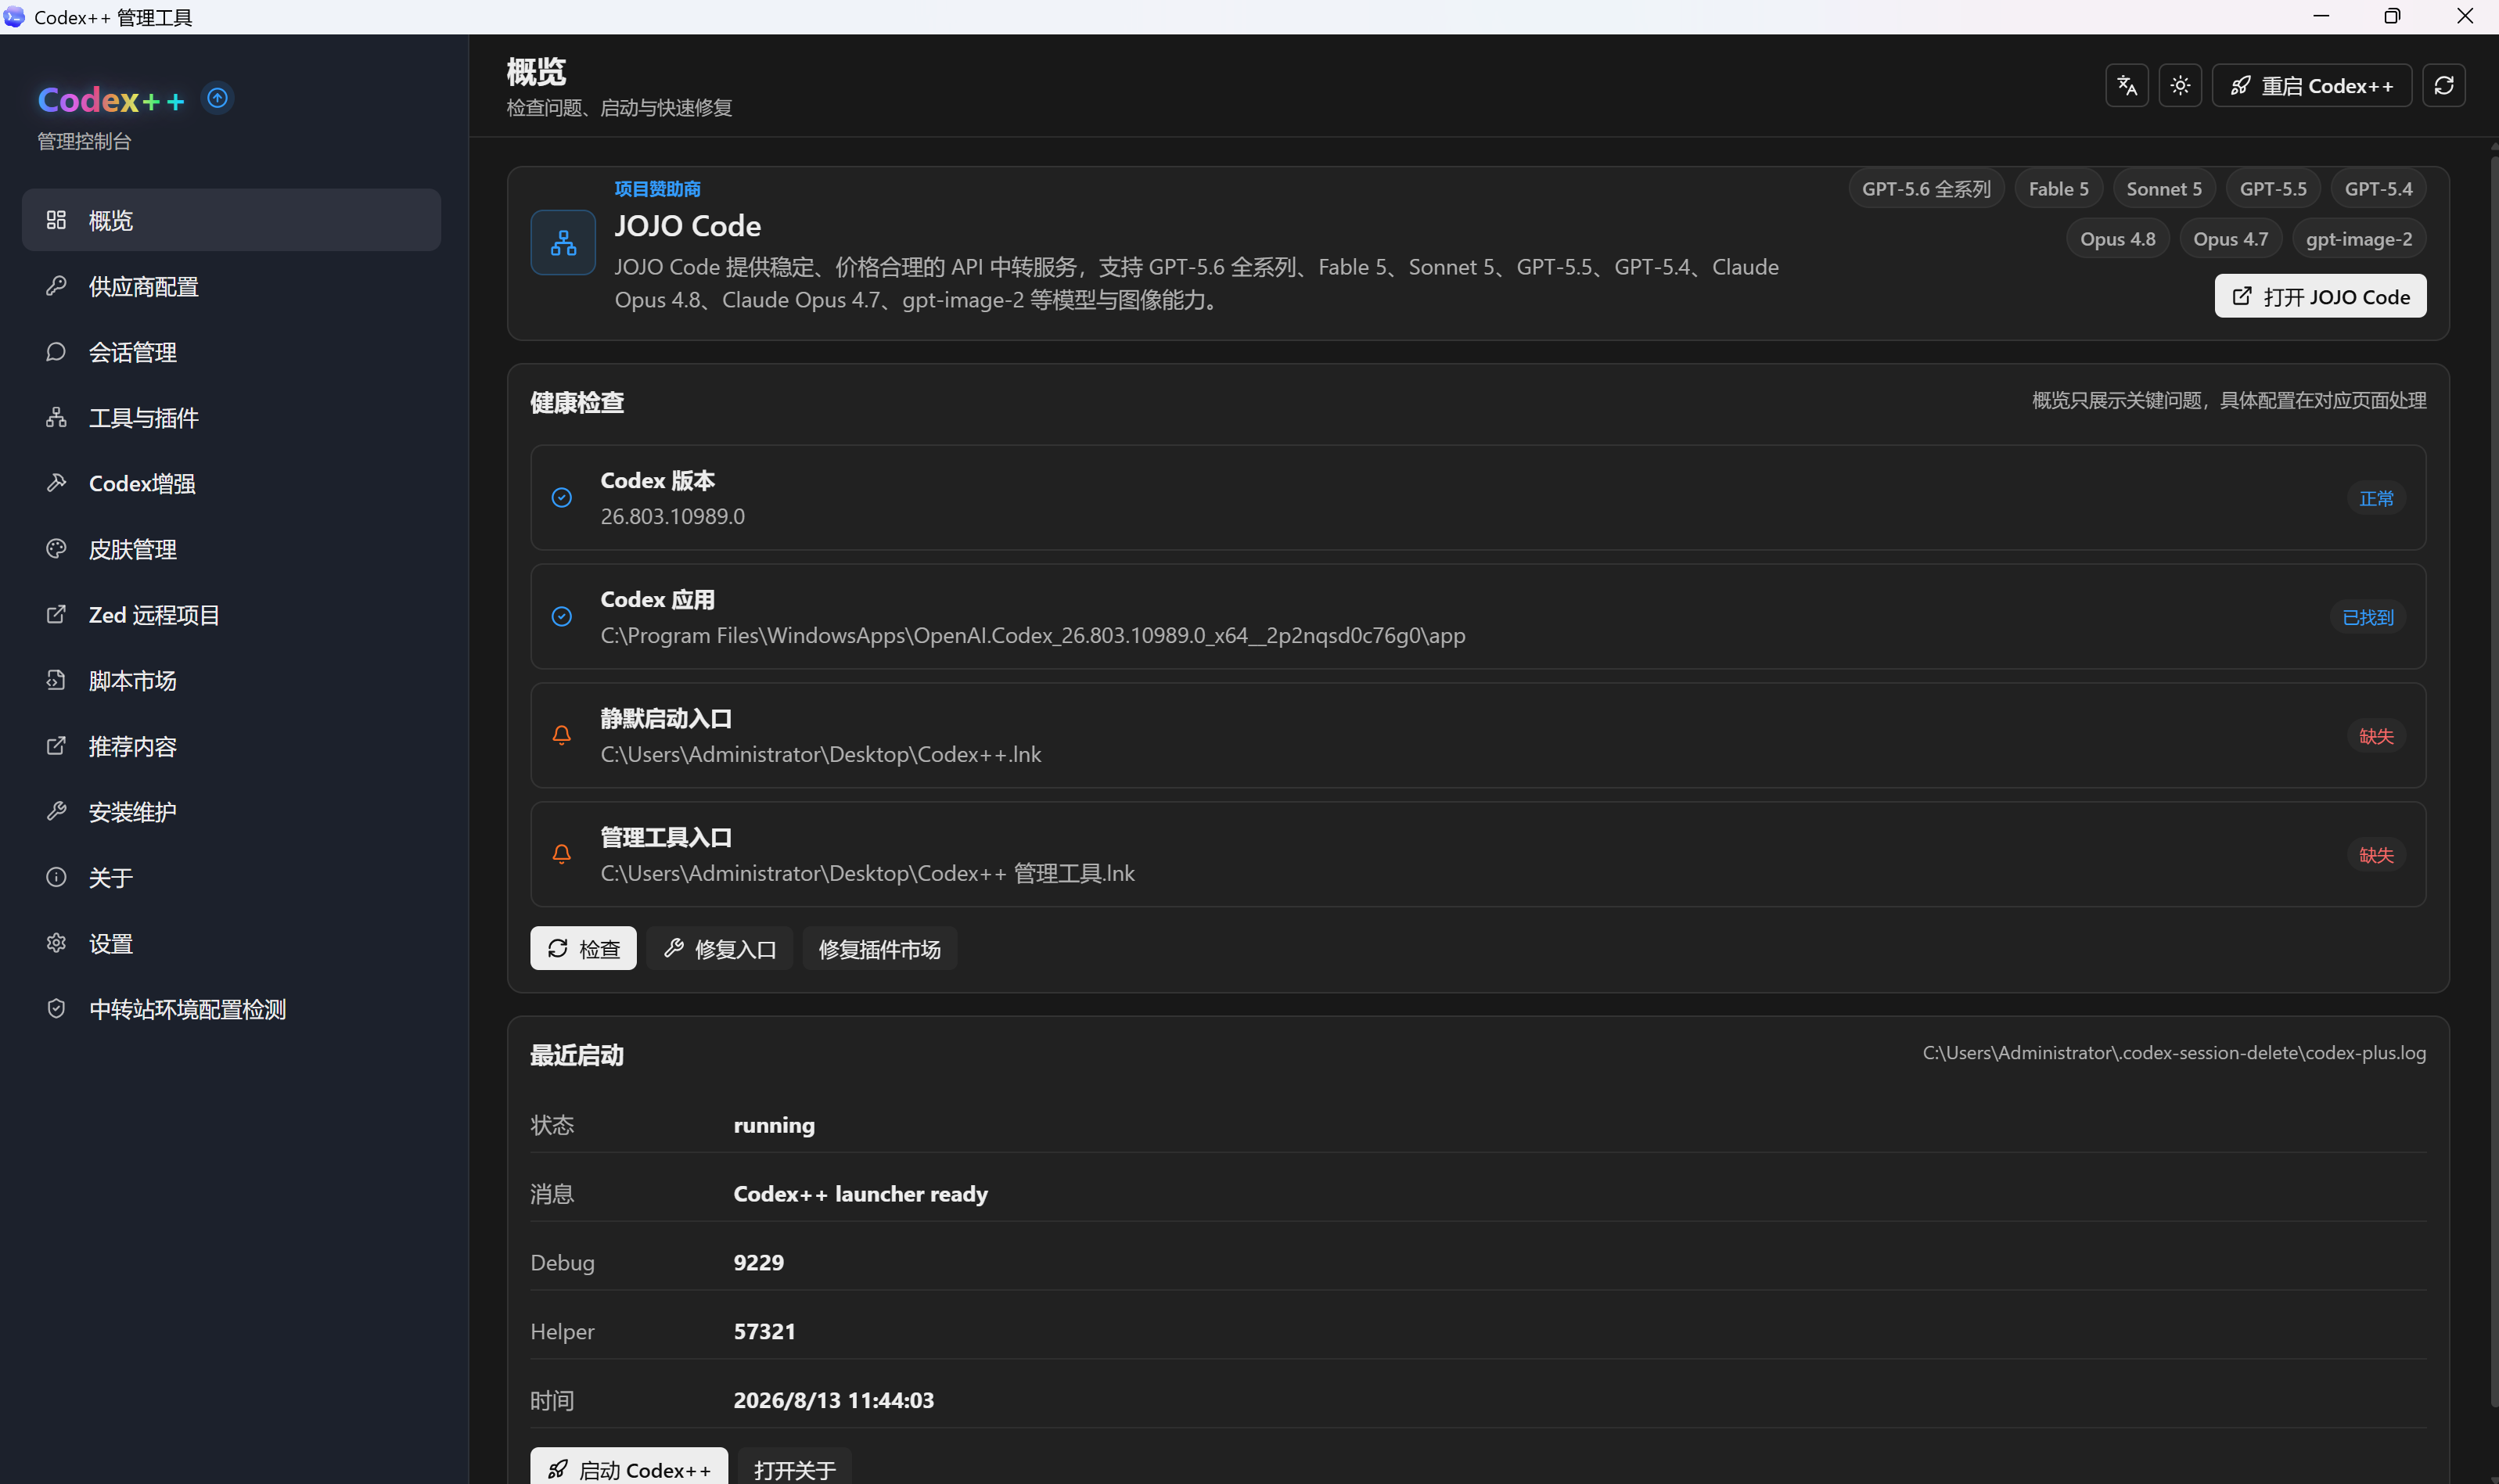This screenshot has height=1484, width=2499.
Task: Click the version number 26.803.10989.0
Action: pos(673,516)
